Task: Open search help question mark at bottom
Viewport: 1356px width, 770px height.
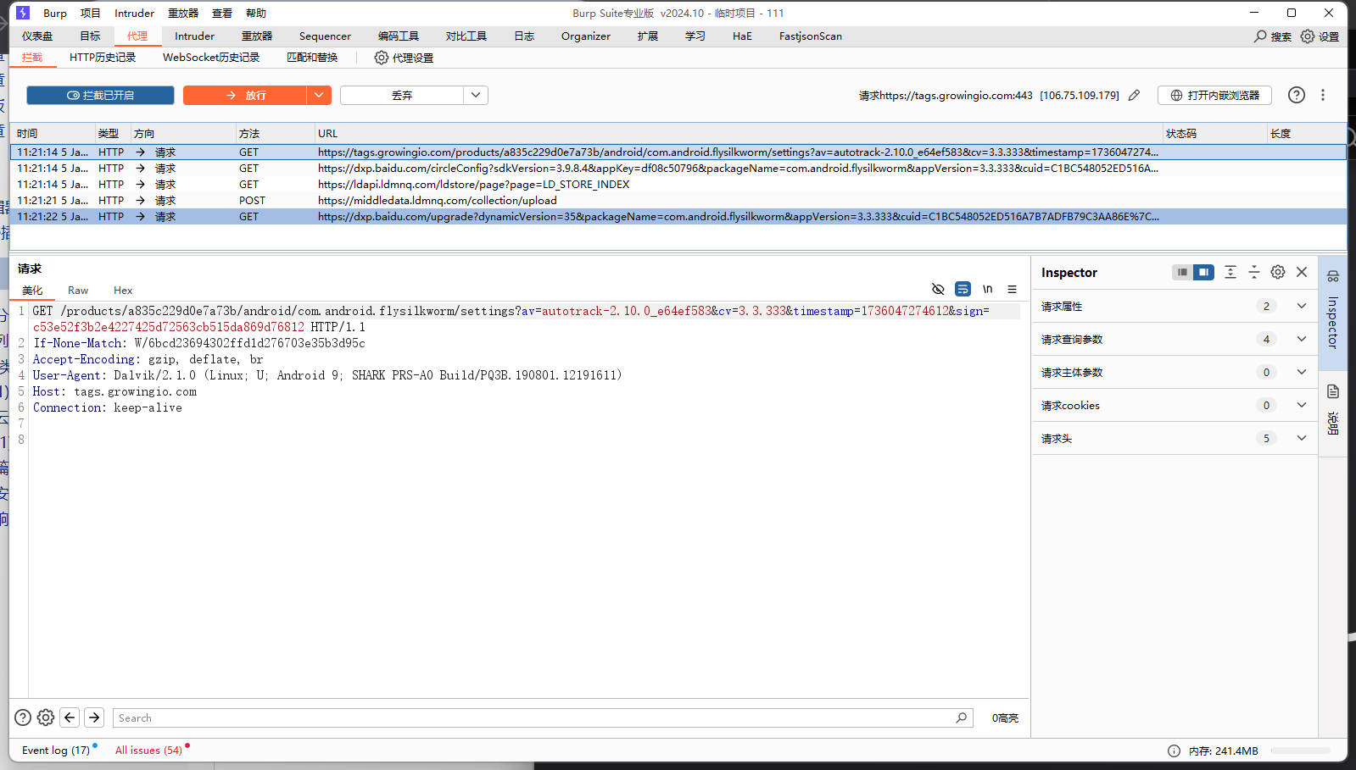Action: pyautogui.click(x=23, y=717)
